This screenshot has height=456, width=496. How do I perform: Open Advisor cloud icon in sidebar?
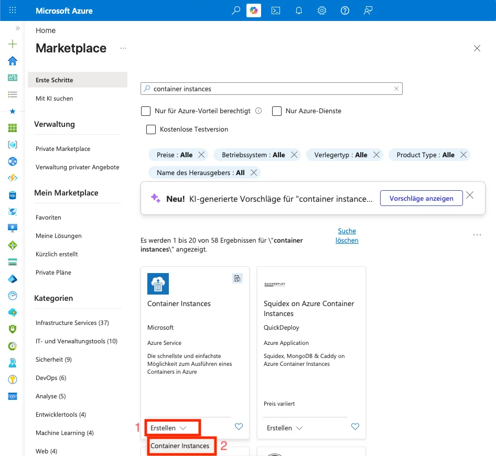pyautogui.click(x=13, y=312)
